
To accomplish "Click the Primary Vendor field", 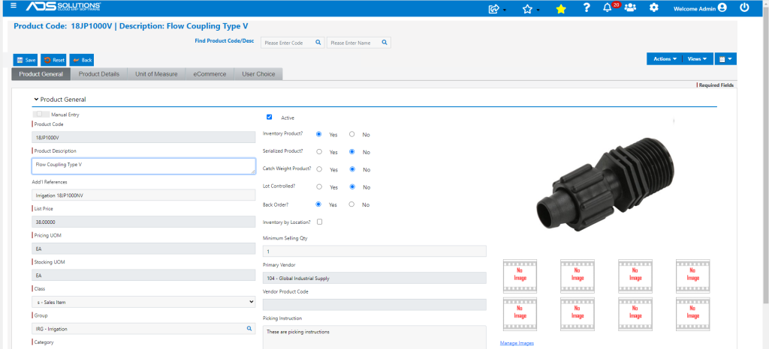I will [375, 278].
